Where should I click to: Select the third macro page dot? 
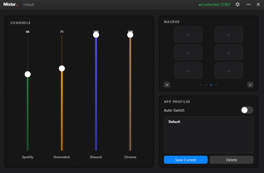pos(211,85)
